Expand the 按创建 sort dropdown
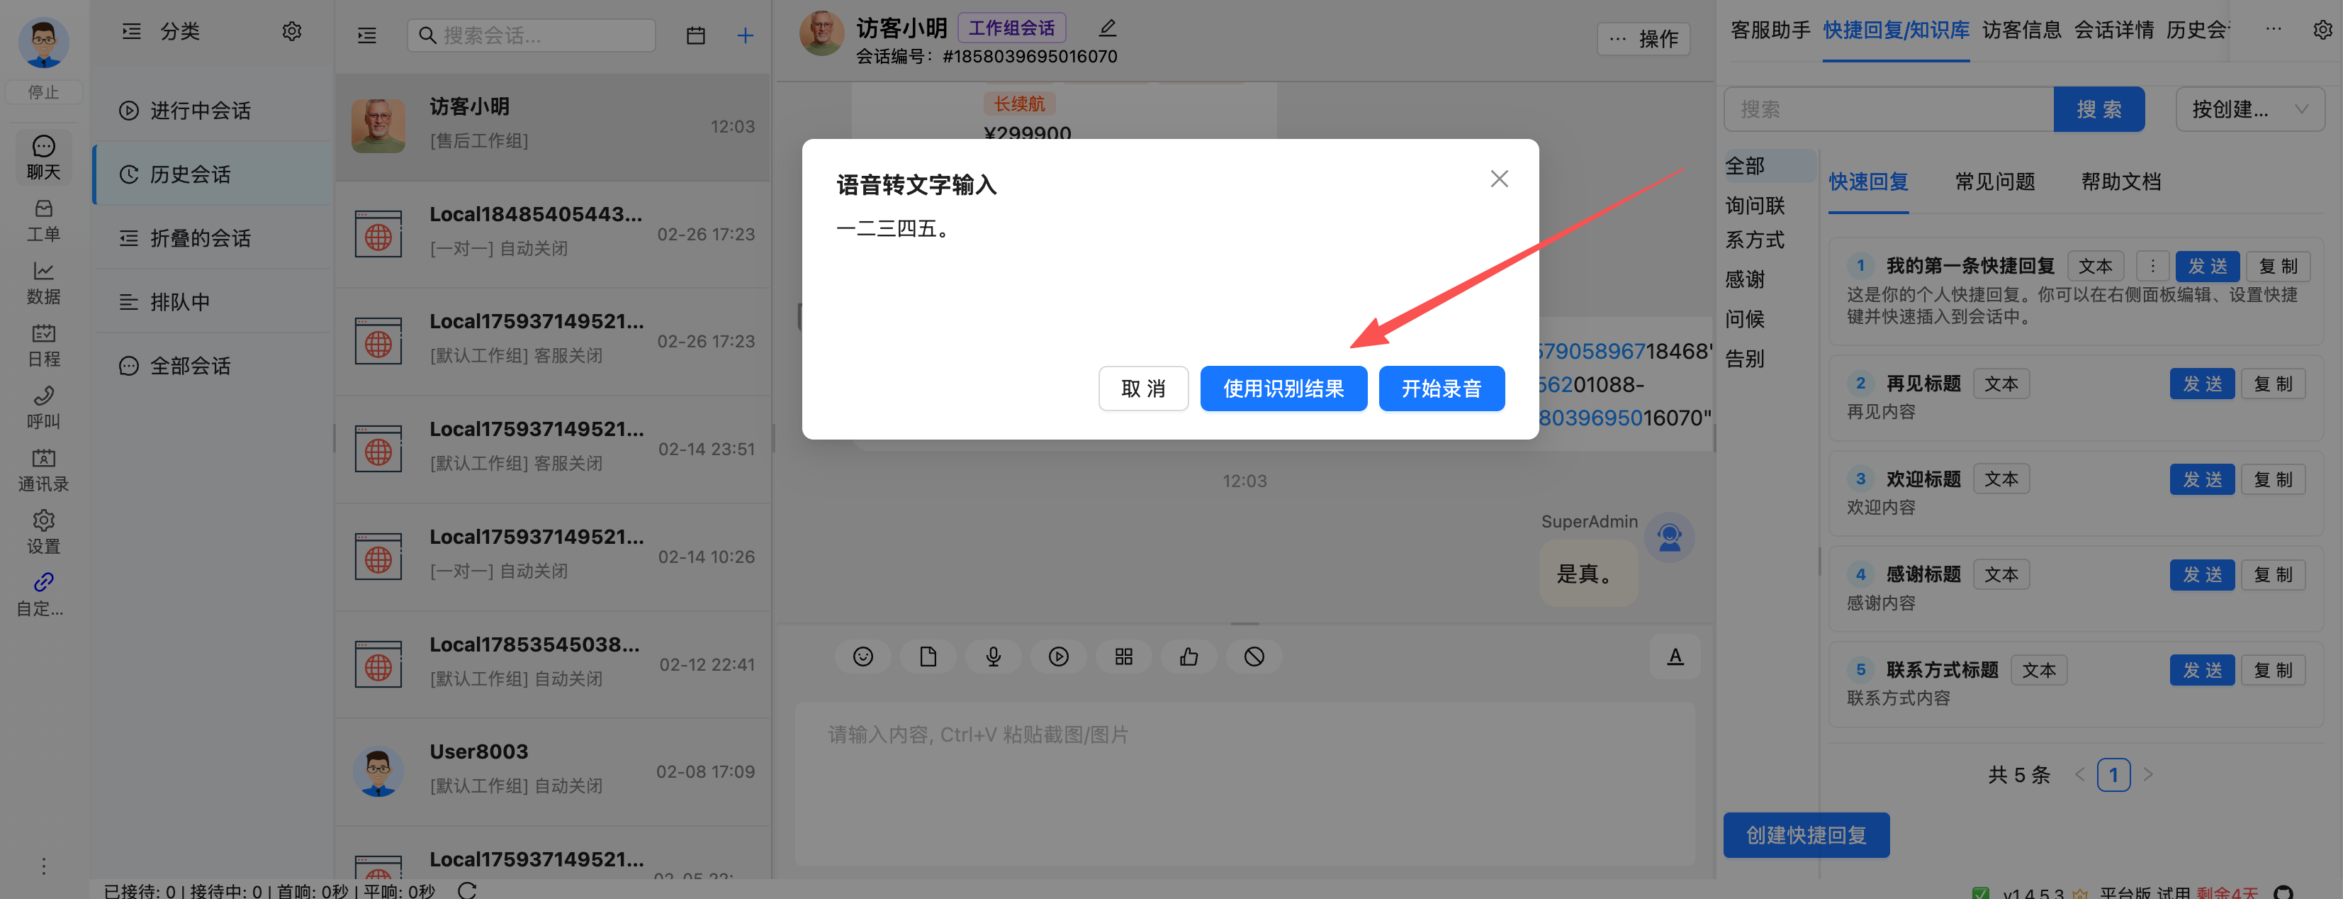Screen dimensions: 2343x899 tap(2249, 109)
